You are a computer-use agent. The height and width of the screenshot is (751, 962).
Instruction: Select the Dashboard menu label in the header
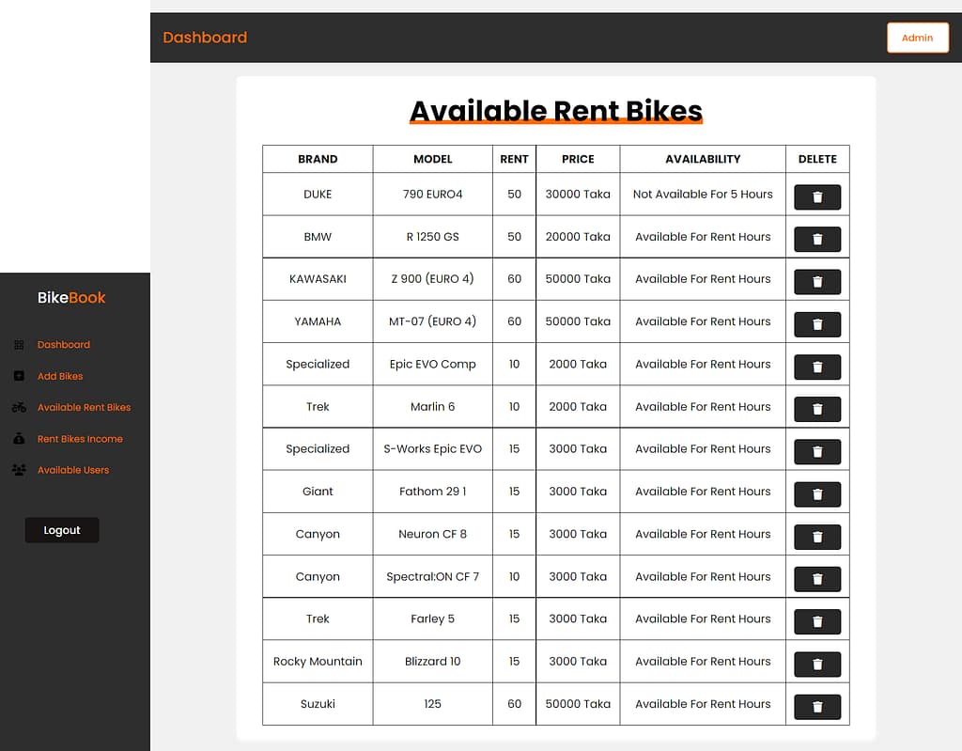tap(205, 38)
